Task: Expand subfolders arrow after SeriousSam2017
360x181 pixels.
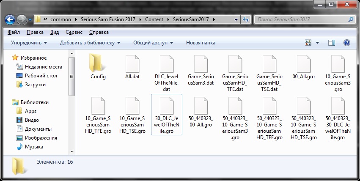Action: click(x=214, y=19)
